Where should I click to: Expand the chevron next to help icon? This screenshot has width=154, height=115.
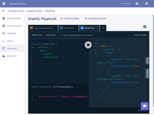[x=140, y=4]
